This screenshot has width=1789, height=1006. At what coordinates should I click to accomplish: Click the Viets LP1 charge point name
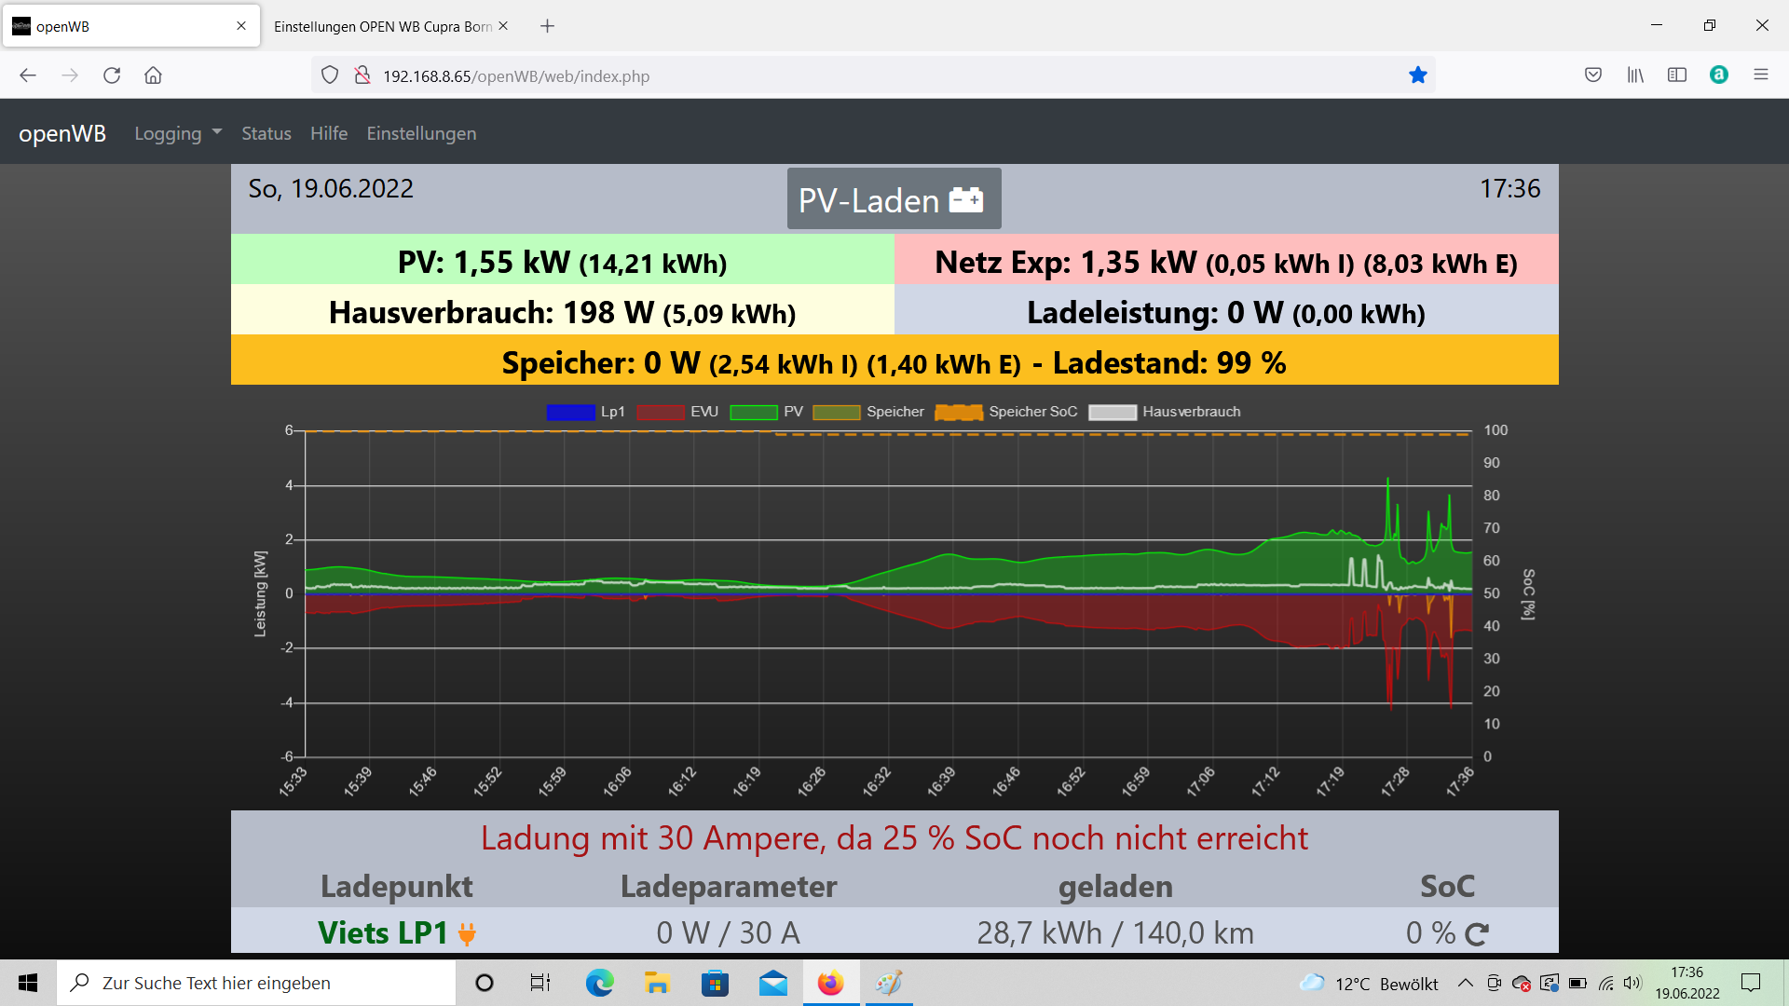point(382,933)
